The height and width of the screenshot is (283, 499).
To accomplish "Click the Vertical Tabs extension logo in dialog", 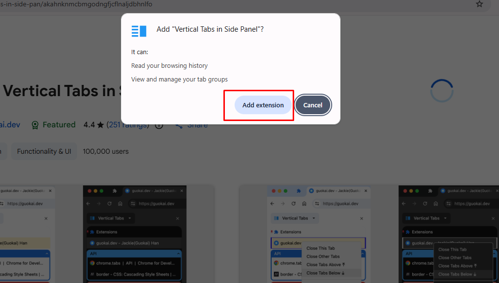I will pyautogui.click(x=139, y=31).
